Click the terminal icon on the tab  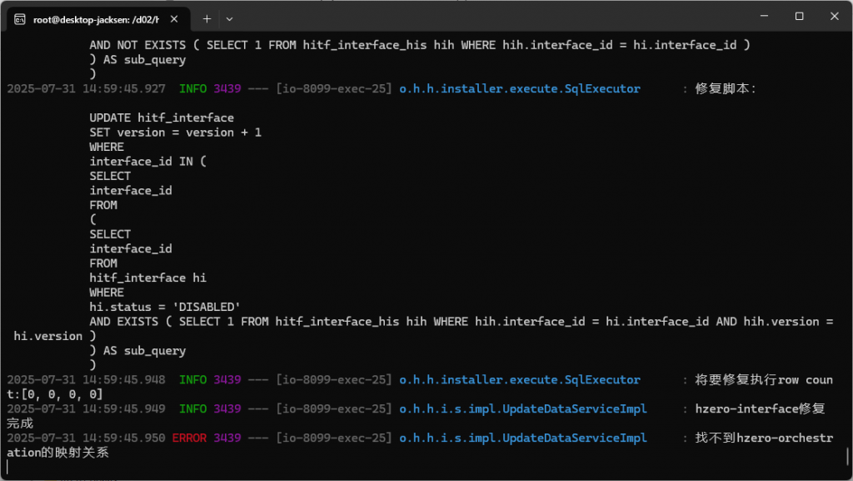[x=19, y=18]
